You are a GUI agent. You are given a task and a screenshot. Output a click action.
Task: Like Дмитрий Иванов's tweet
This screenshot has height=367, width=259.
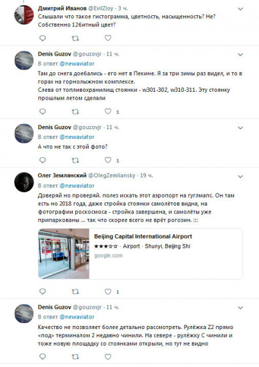108,38
